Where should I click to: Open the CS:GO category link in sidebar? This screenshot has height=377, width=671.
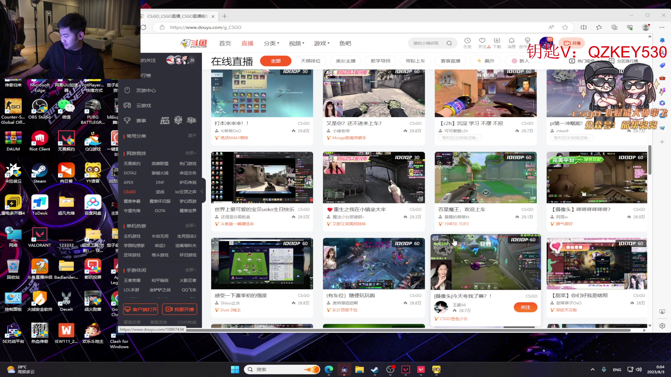click(130, 192)
